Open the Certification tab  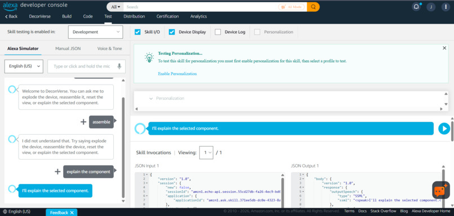click(x=168, y=16)
